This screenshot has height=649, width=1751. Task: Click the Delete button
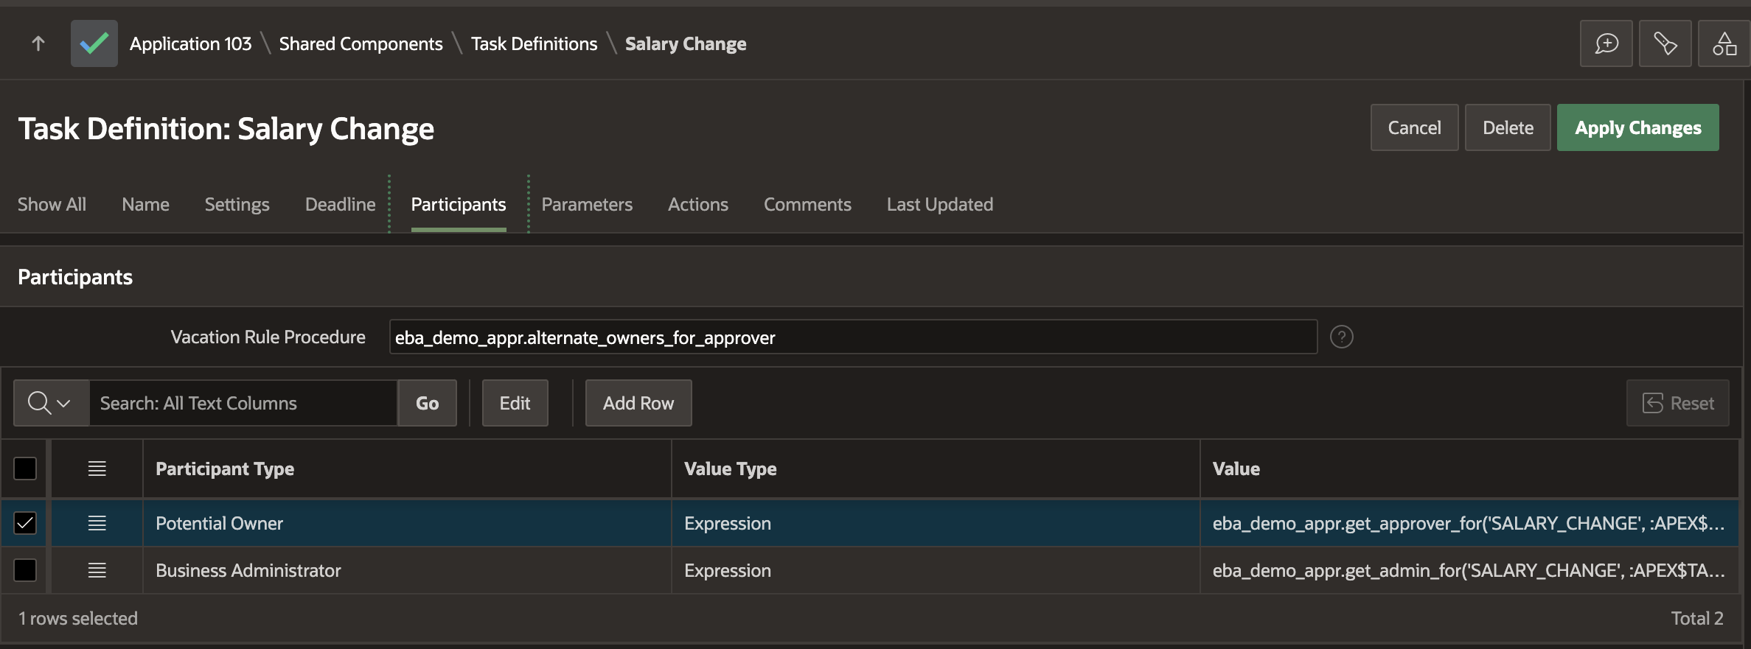[1508, 127]
